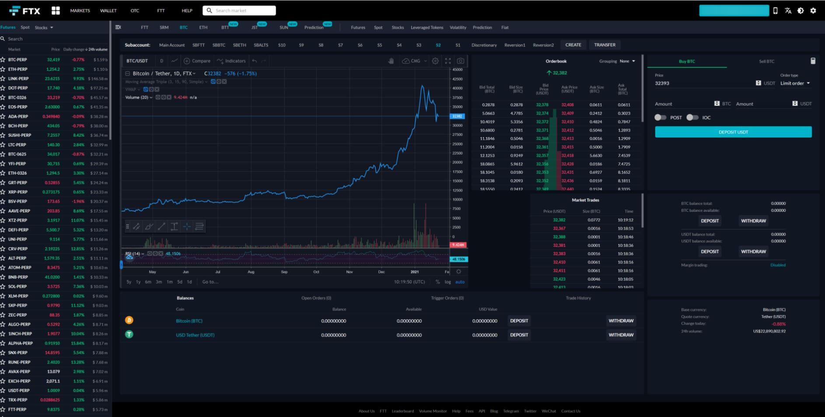
Task: Take a chart snapshot with the camera icon
Action: click(x=461, y=61)
